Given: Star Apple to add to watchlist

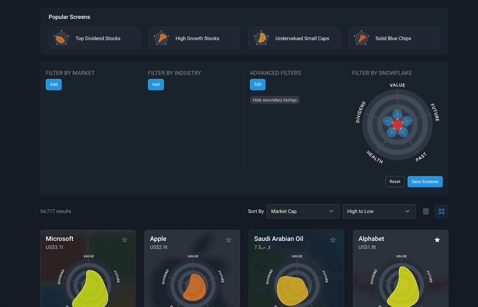Looking at the screenshot, I should point(229,240).
